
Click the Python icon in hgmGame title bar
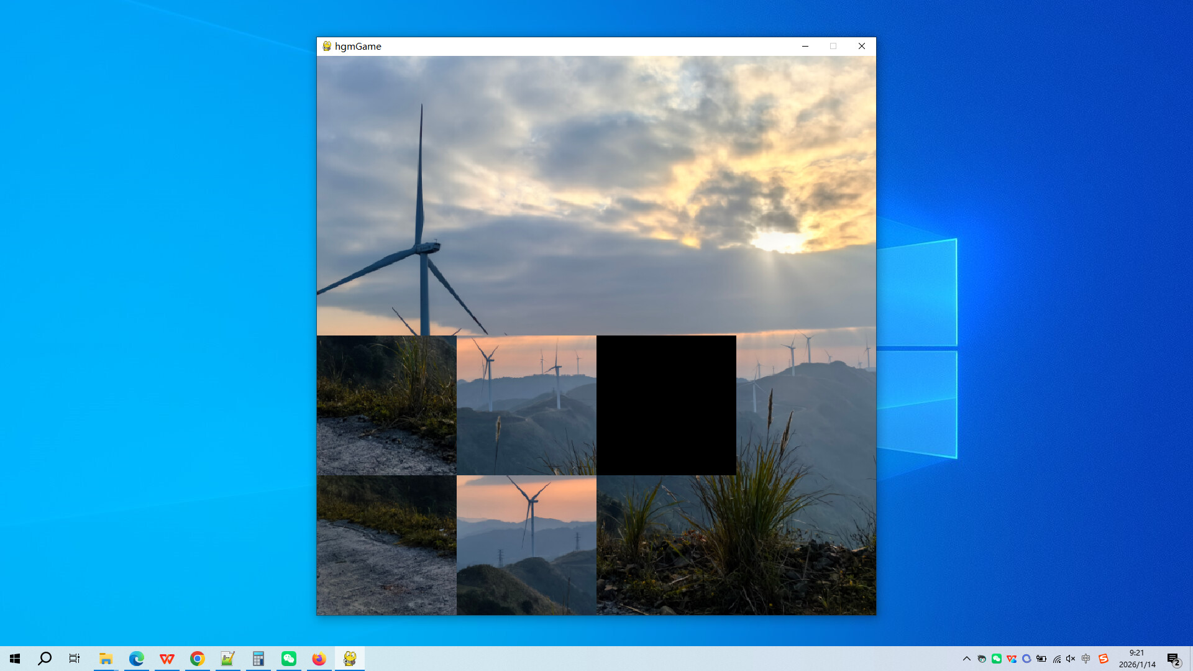click(x=326, y=46)
